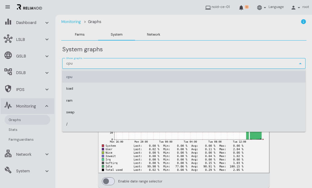
Task: Click the noid-ce-01 host computer icon
Action: 208,8
